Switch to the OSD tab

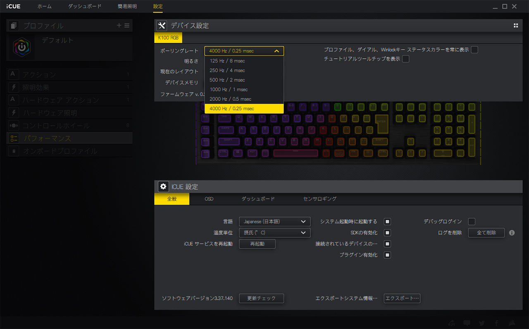(209, 199)
